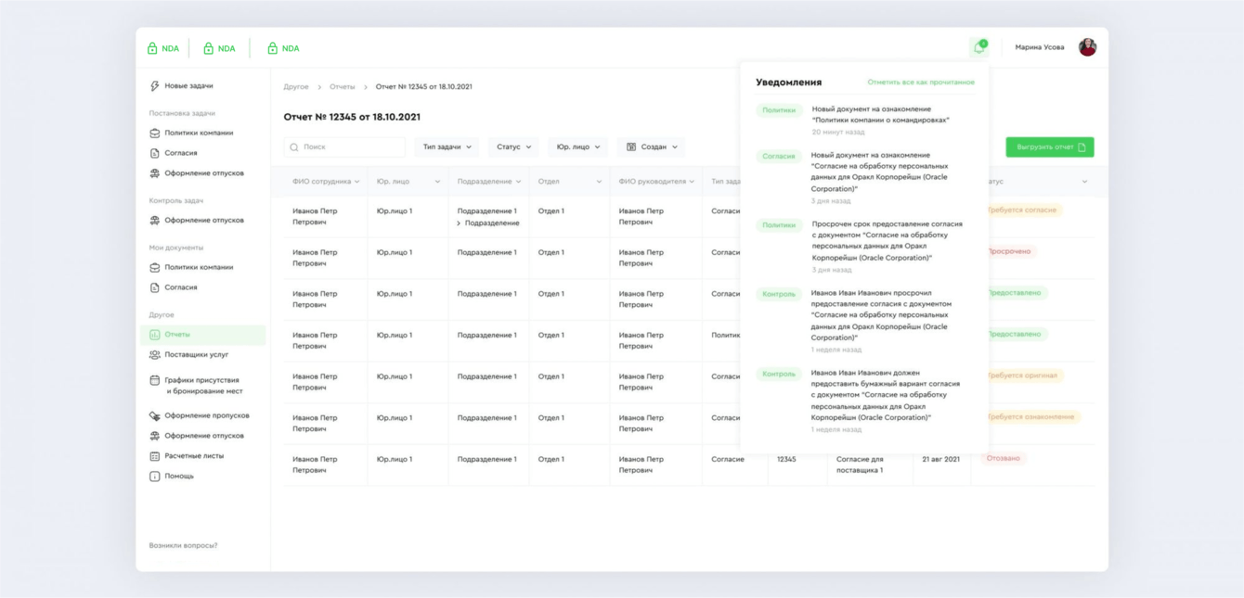Click the Помощь info icon
1244x598 pixels.
[x=155, y=477]
